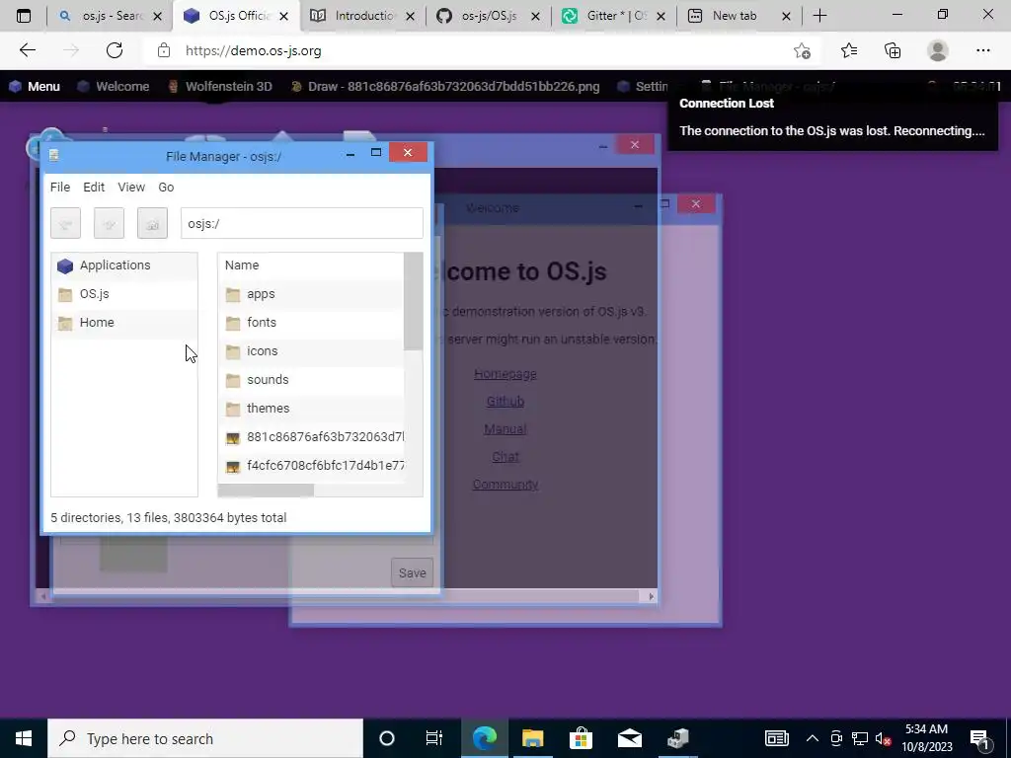Click the home button in File Manager toolbar

pyautogui.click(x=152, y=224)
